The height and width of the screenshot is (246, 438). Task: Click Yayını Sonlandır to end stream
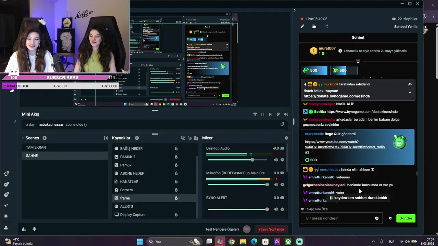click(x=271, y=229)
